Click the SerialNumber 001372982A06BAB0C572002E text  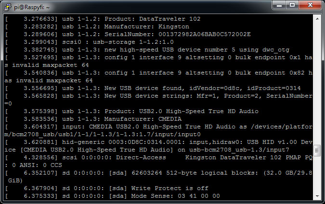177,34
